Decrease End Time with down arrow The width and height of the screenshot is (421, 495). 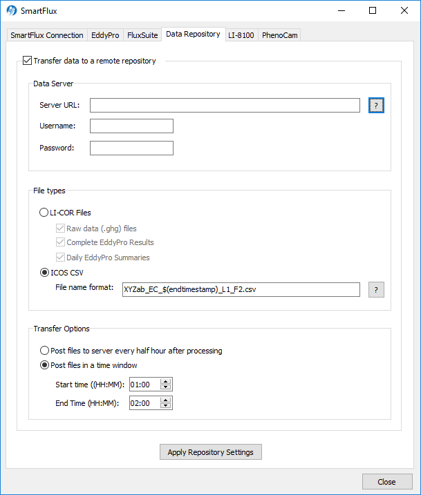pos(166,406)
